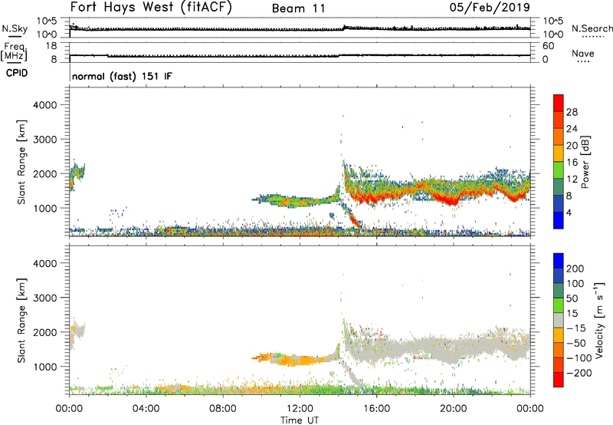This screenshot has width=613, height=425.
Task: Click the '04:00' time tick label
Action: 146,409
